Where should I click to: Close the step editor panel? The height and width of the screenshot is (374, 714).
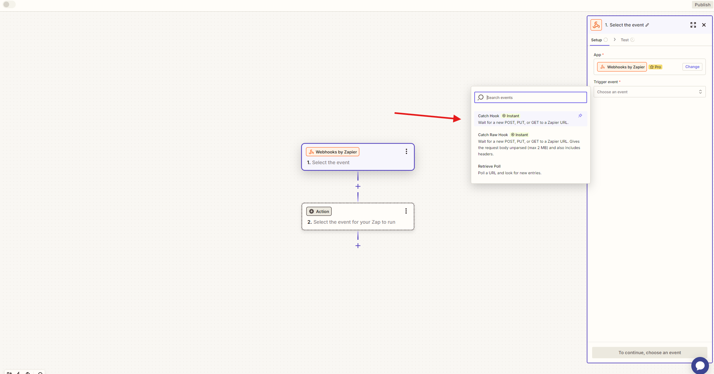(x=704, y=25)
